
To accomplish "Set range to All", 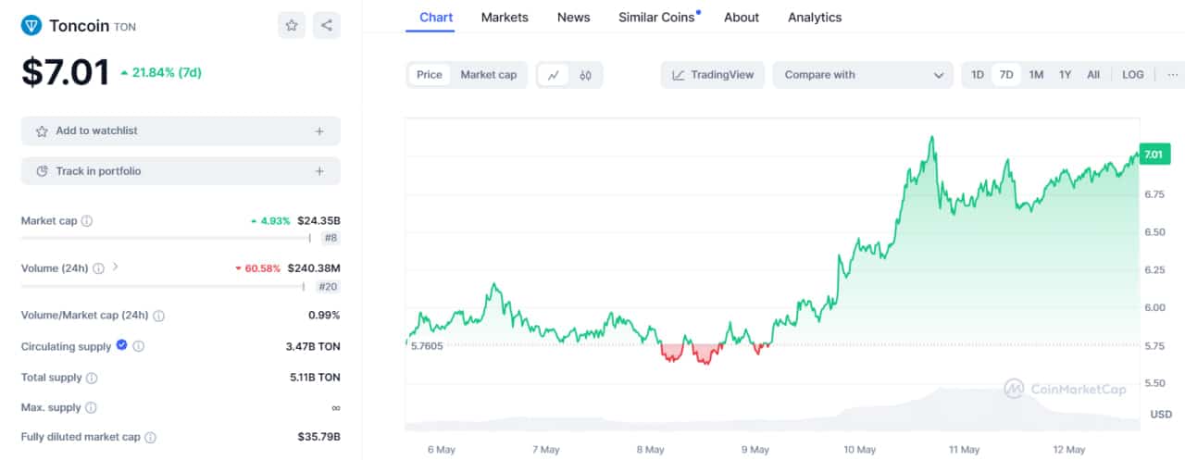I will [1093, 75].
